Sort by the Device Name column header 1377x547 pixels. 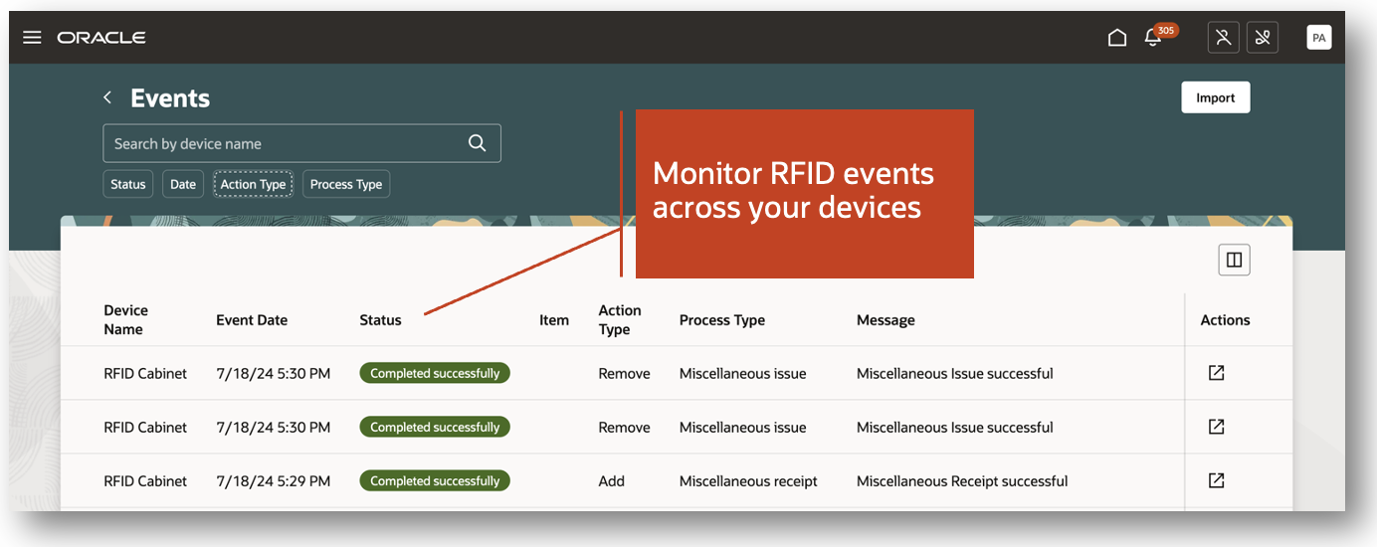pyautogui.click(x=125, y=320)
